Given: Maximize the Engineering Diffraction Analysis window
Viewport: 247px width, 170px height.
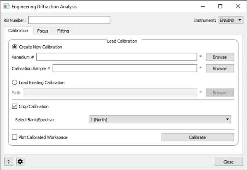Looking at the screenshot, I should 220,7.
